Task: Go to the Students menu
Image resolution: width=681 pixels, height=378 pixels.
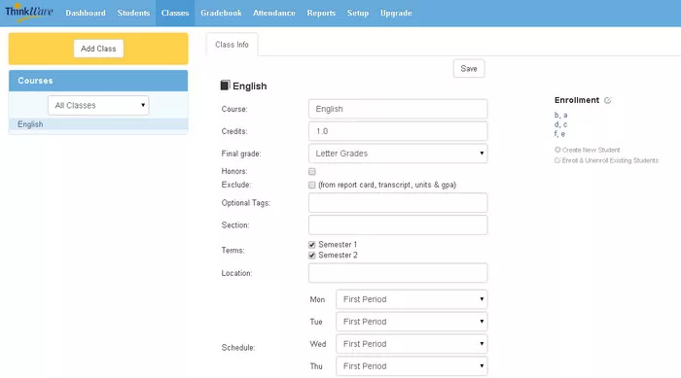Action: pos(133,13)
